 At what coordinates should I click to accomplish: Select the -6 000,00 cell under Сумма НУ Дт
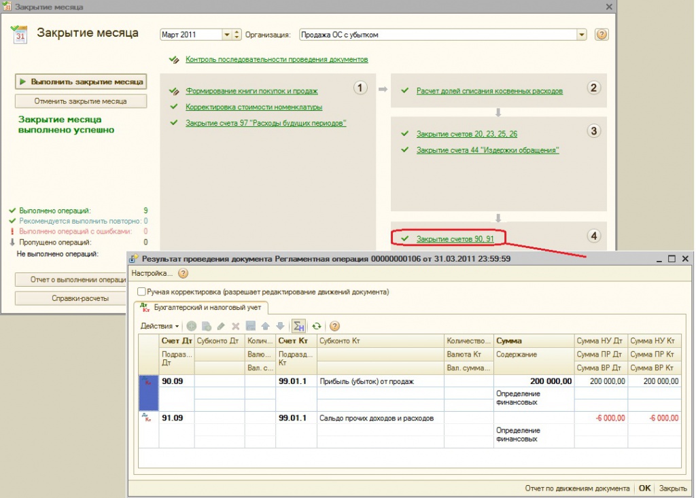pos(601,418)
